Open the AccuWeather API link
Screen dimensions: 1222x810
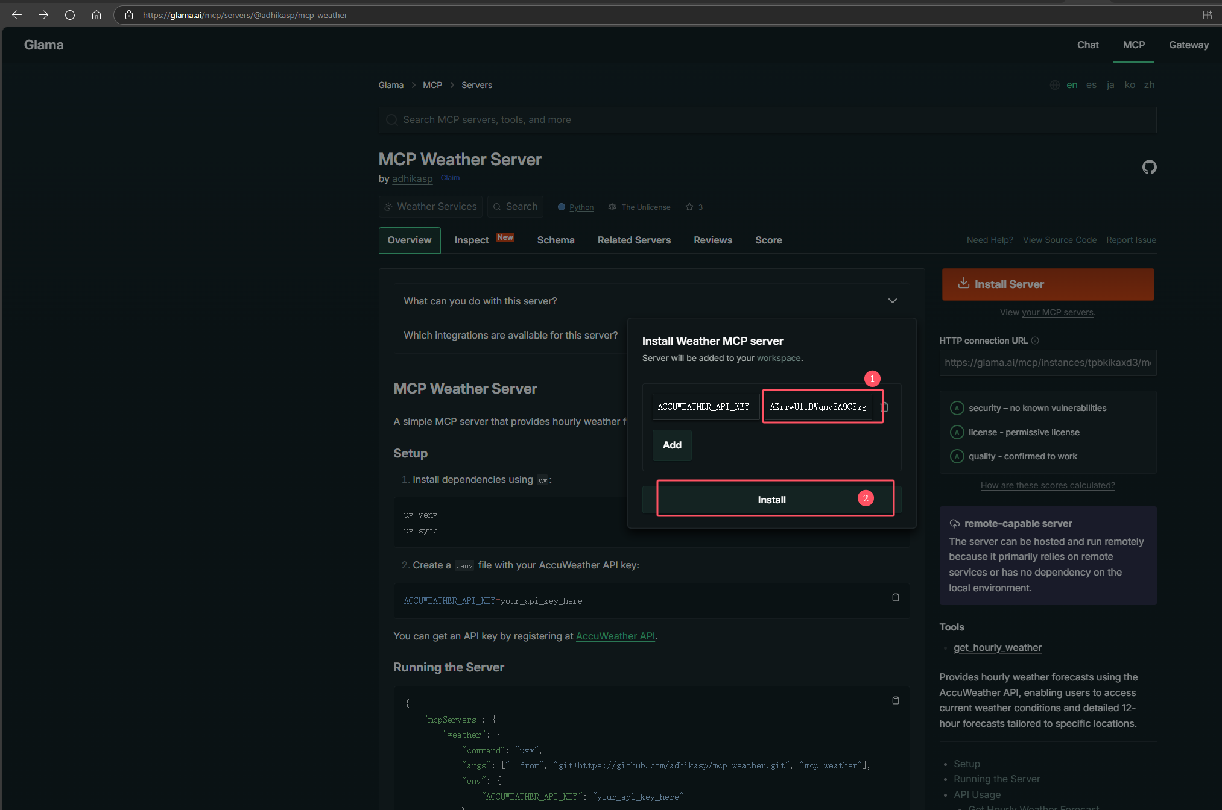click(x=615, y=636)
